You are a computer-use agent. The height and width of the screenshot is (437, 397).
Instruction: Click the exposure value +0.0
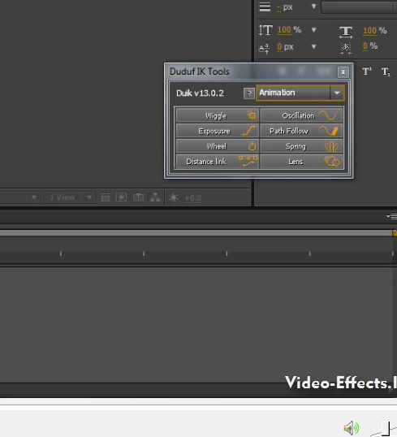(x=192, y=198)
